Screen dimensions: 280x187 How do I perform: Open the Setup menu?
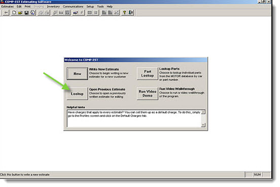point(90,7)
